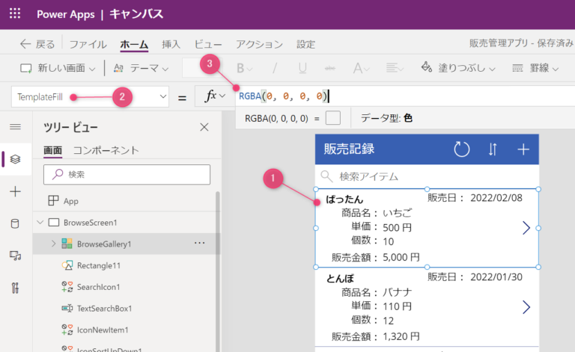Open BrowseGallery1 more options ellipsis
The width and height of the screenshot is (575, 352).
199,243
